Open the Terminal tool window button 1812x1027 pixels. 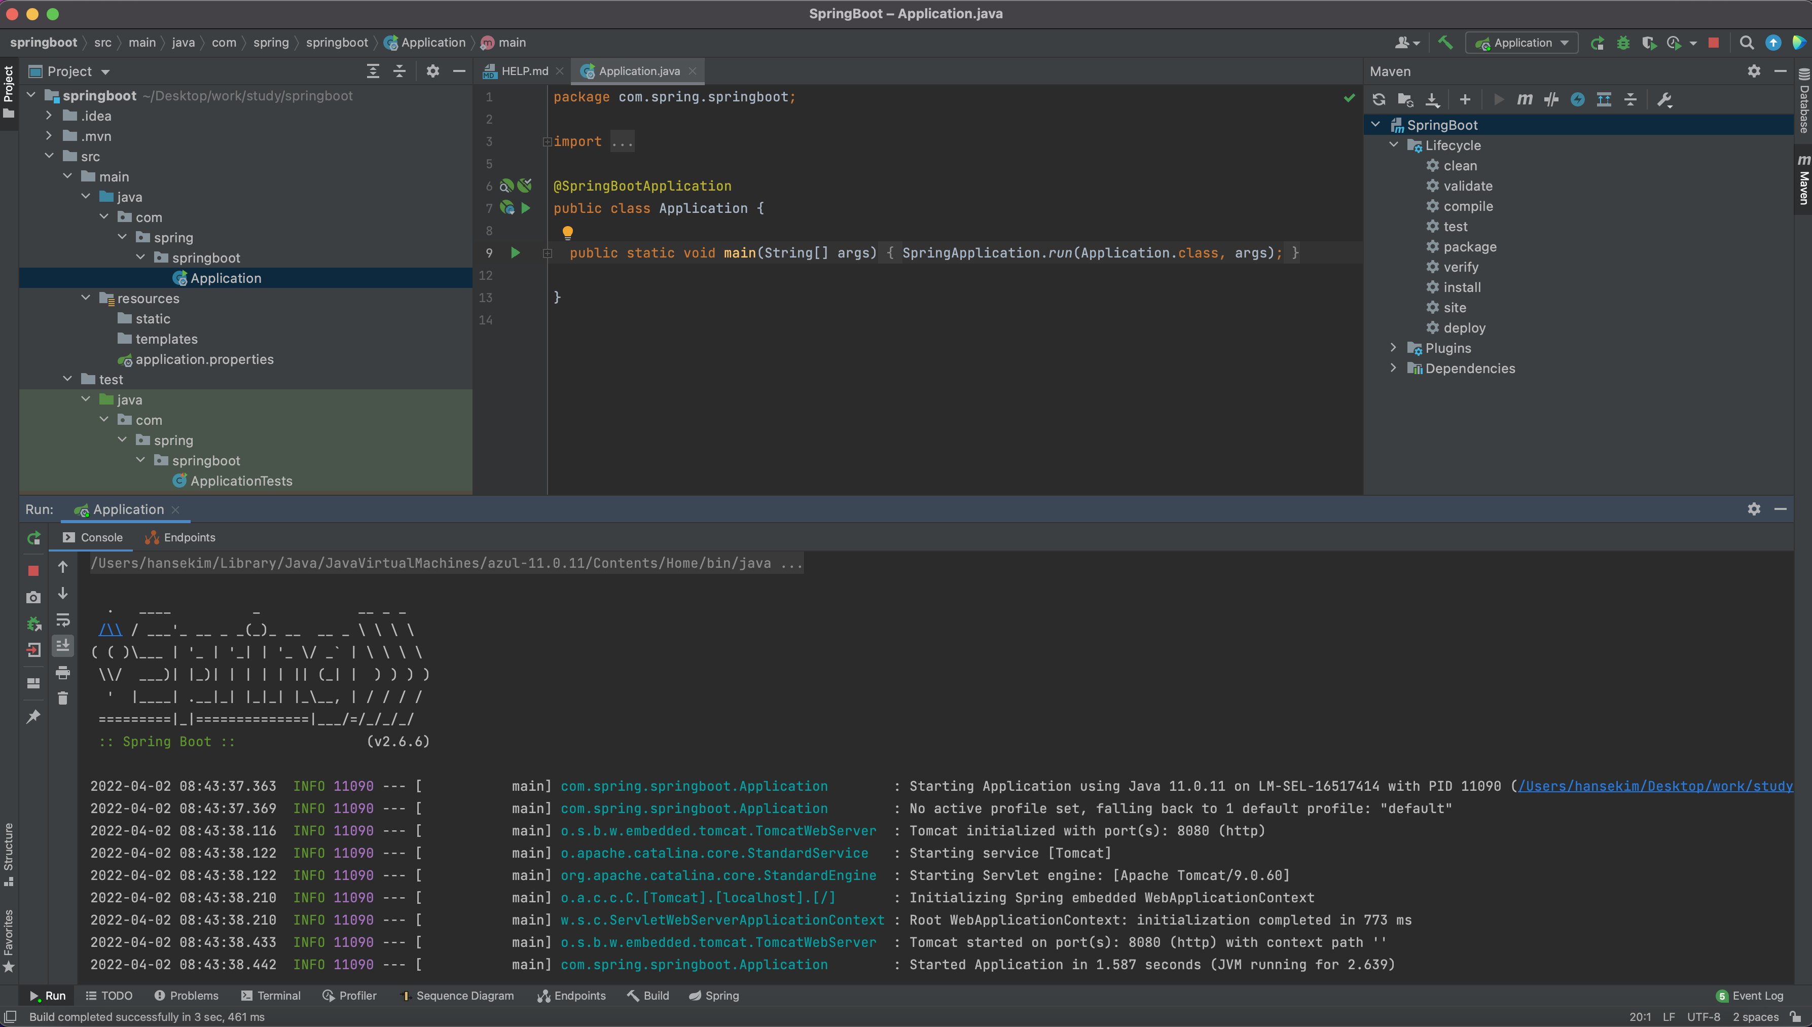pos(271,995)
